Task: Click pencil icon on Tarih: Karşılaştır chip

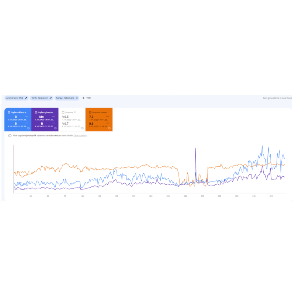Action: pyautogui.click(x=51, y=98)
